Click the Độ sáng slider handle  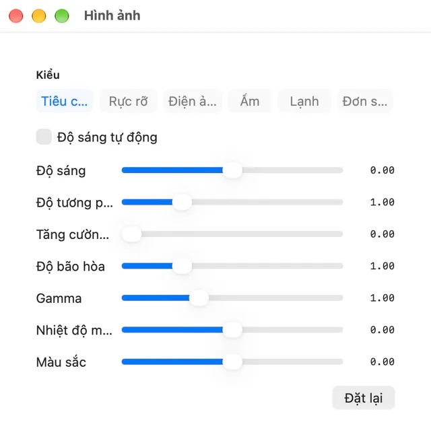pos(232,170)
